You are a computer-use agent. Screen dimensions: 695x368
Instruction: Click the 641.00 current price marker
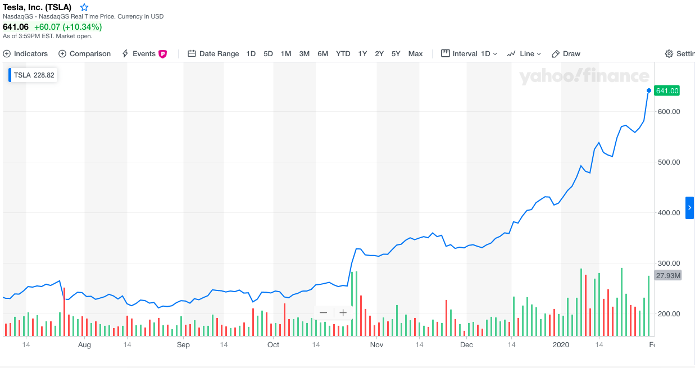tap(667, 91)
